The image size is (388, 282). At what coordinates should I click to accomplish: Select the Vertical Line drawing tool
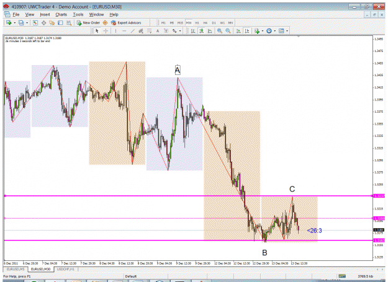(x=115, y=31)
